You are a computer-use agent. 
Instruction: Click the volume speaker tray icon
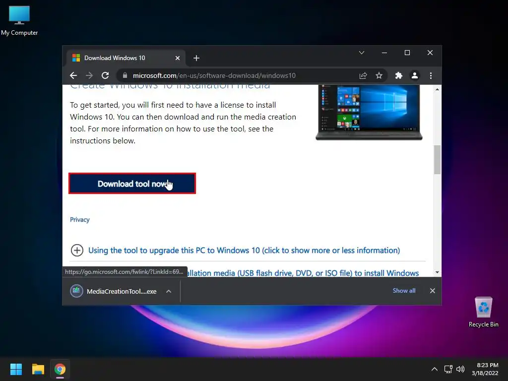click(x=460, y=369)
